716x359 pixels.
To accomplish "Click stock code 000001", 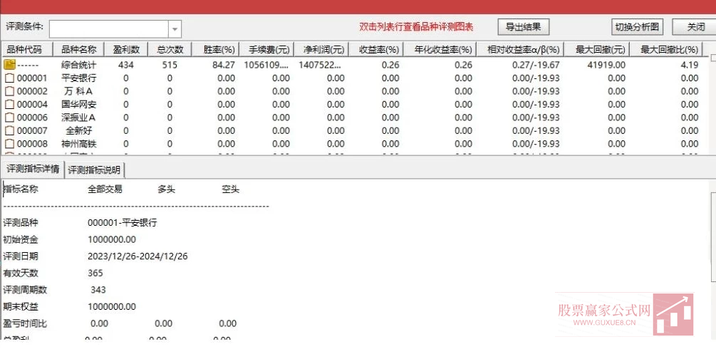I will point(32,78).
